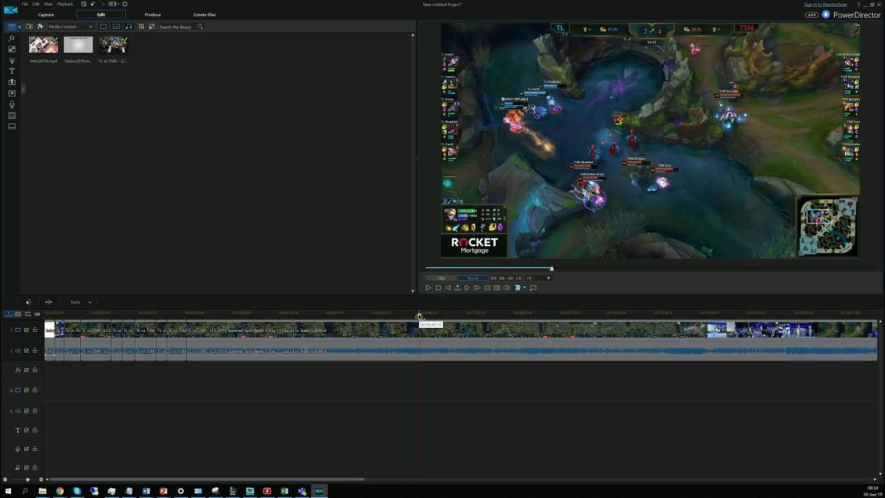Toggle video track 1 enable checkbox
Viewport: 885px width, 498px height.
[x=26, y=330]
